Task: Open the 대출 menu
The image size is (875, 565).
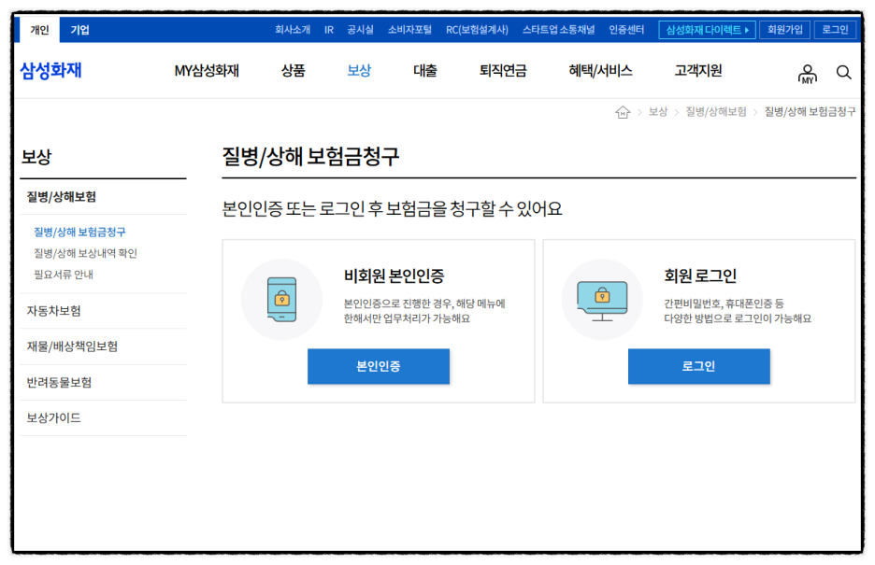Action: click(425, 71)
